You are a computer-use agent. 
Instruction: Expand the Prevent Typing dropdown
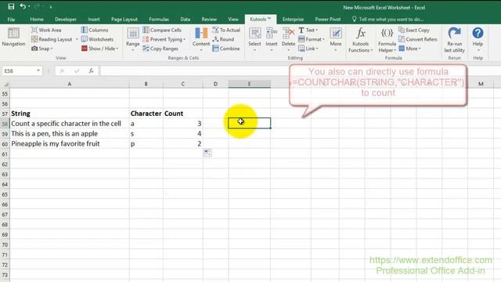tap(164, 39)
